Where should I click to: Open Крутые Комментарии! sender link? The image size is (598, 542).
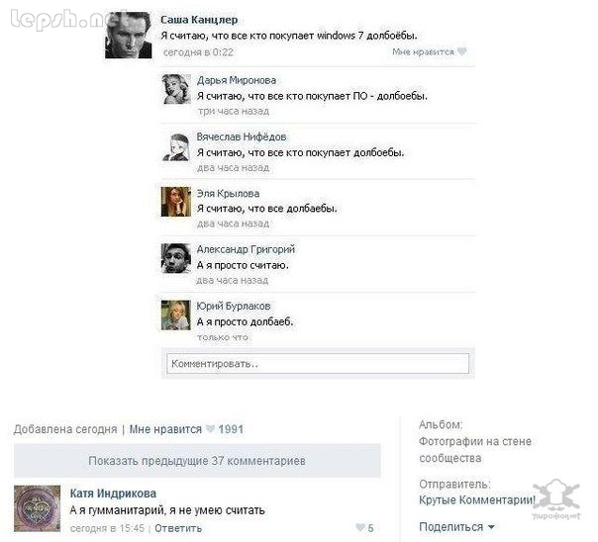pos(477,499)
